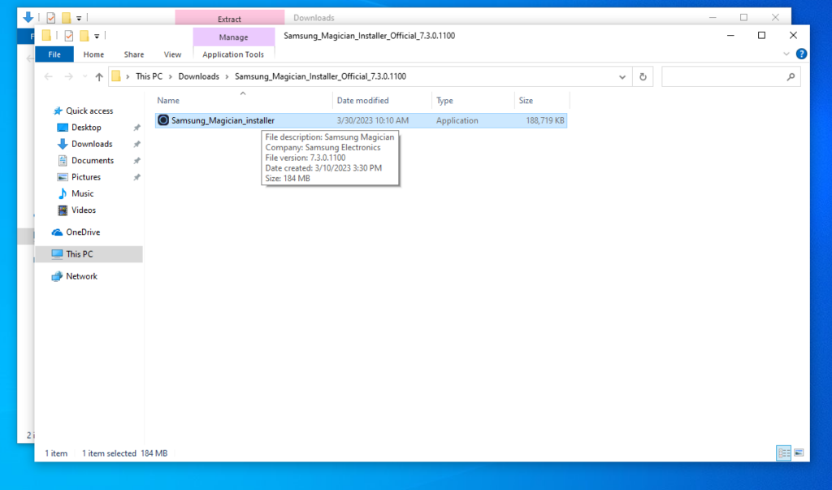832x490 pixels.
Task: Click the date cell 3/30/2023 10:10 AM
Action: click(372, 120)
